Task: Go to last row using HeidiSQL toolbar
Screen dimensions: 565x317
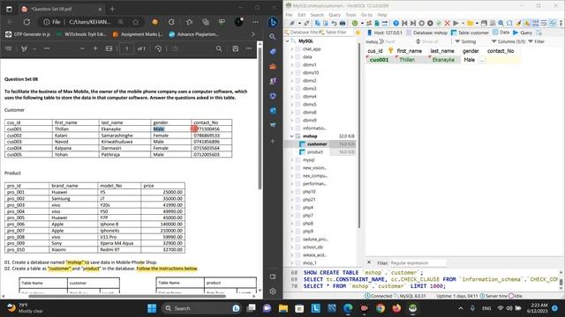Action: pos(413,23)
